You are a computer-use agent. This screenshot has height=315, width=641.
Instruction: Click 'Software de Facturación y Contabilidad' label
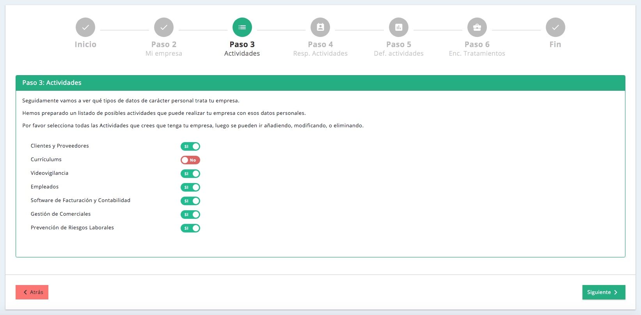[80, 201]
